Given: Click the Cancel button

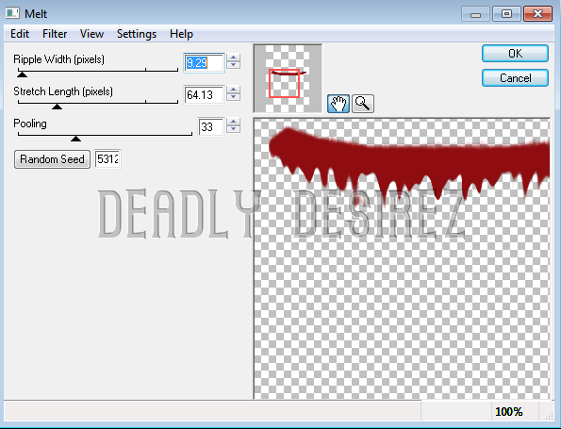Looking at the screenshot, I should click(515, 78).
